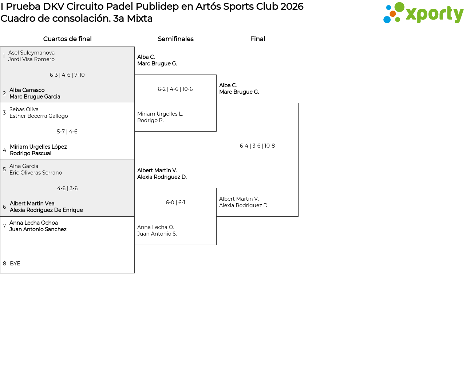Open team Anna Lecha Ochoa / Juan Antonio Sanchez

point(38,226)
